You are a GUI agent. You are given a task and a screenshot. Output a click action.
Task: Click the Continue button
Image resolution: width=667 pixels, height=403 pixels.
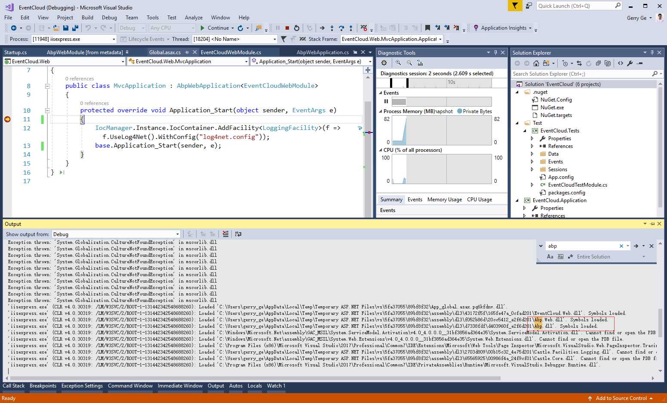214,28
